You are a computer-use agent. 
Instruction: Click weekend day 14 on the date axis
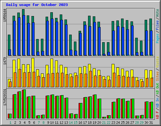tap(71, 123)
